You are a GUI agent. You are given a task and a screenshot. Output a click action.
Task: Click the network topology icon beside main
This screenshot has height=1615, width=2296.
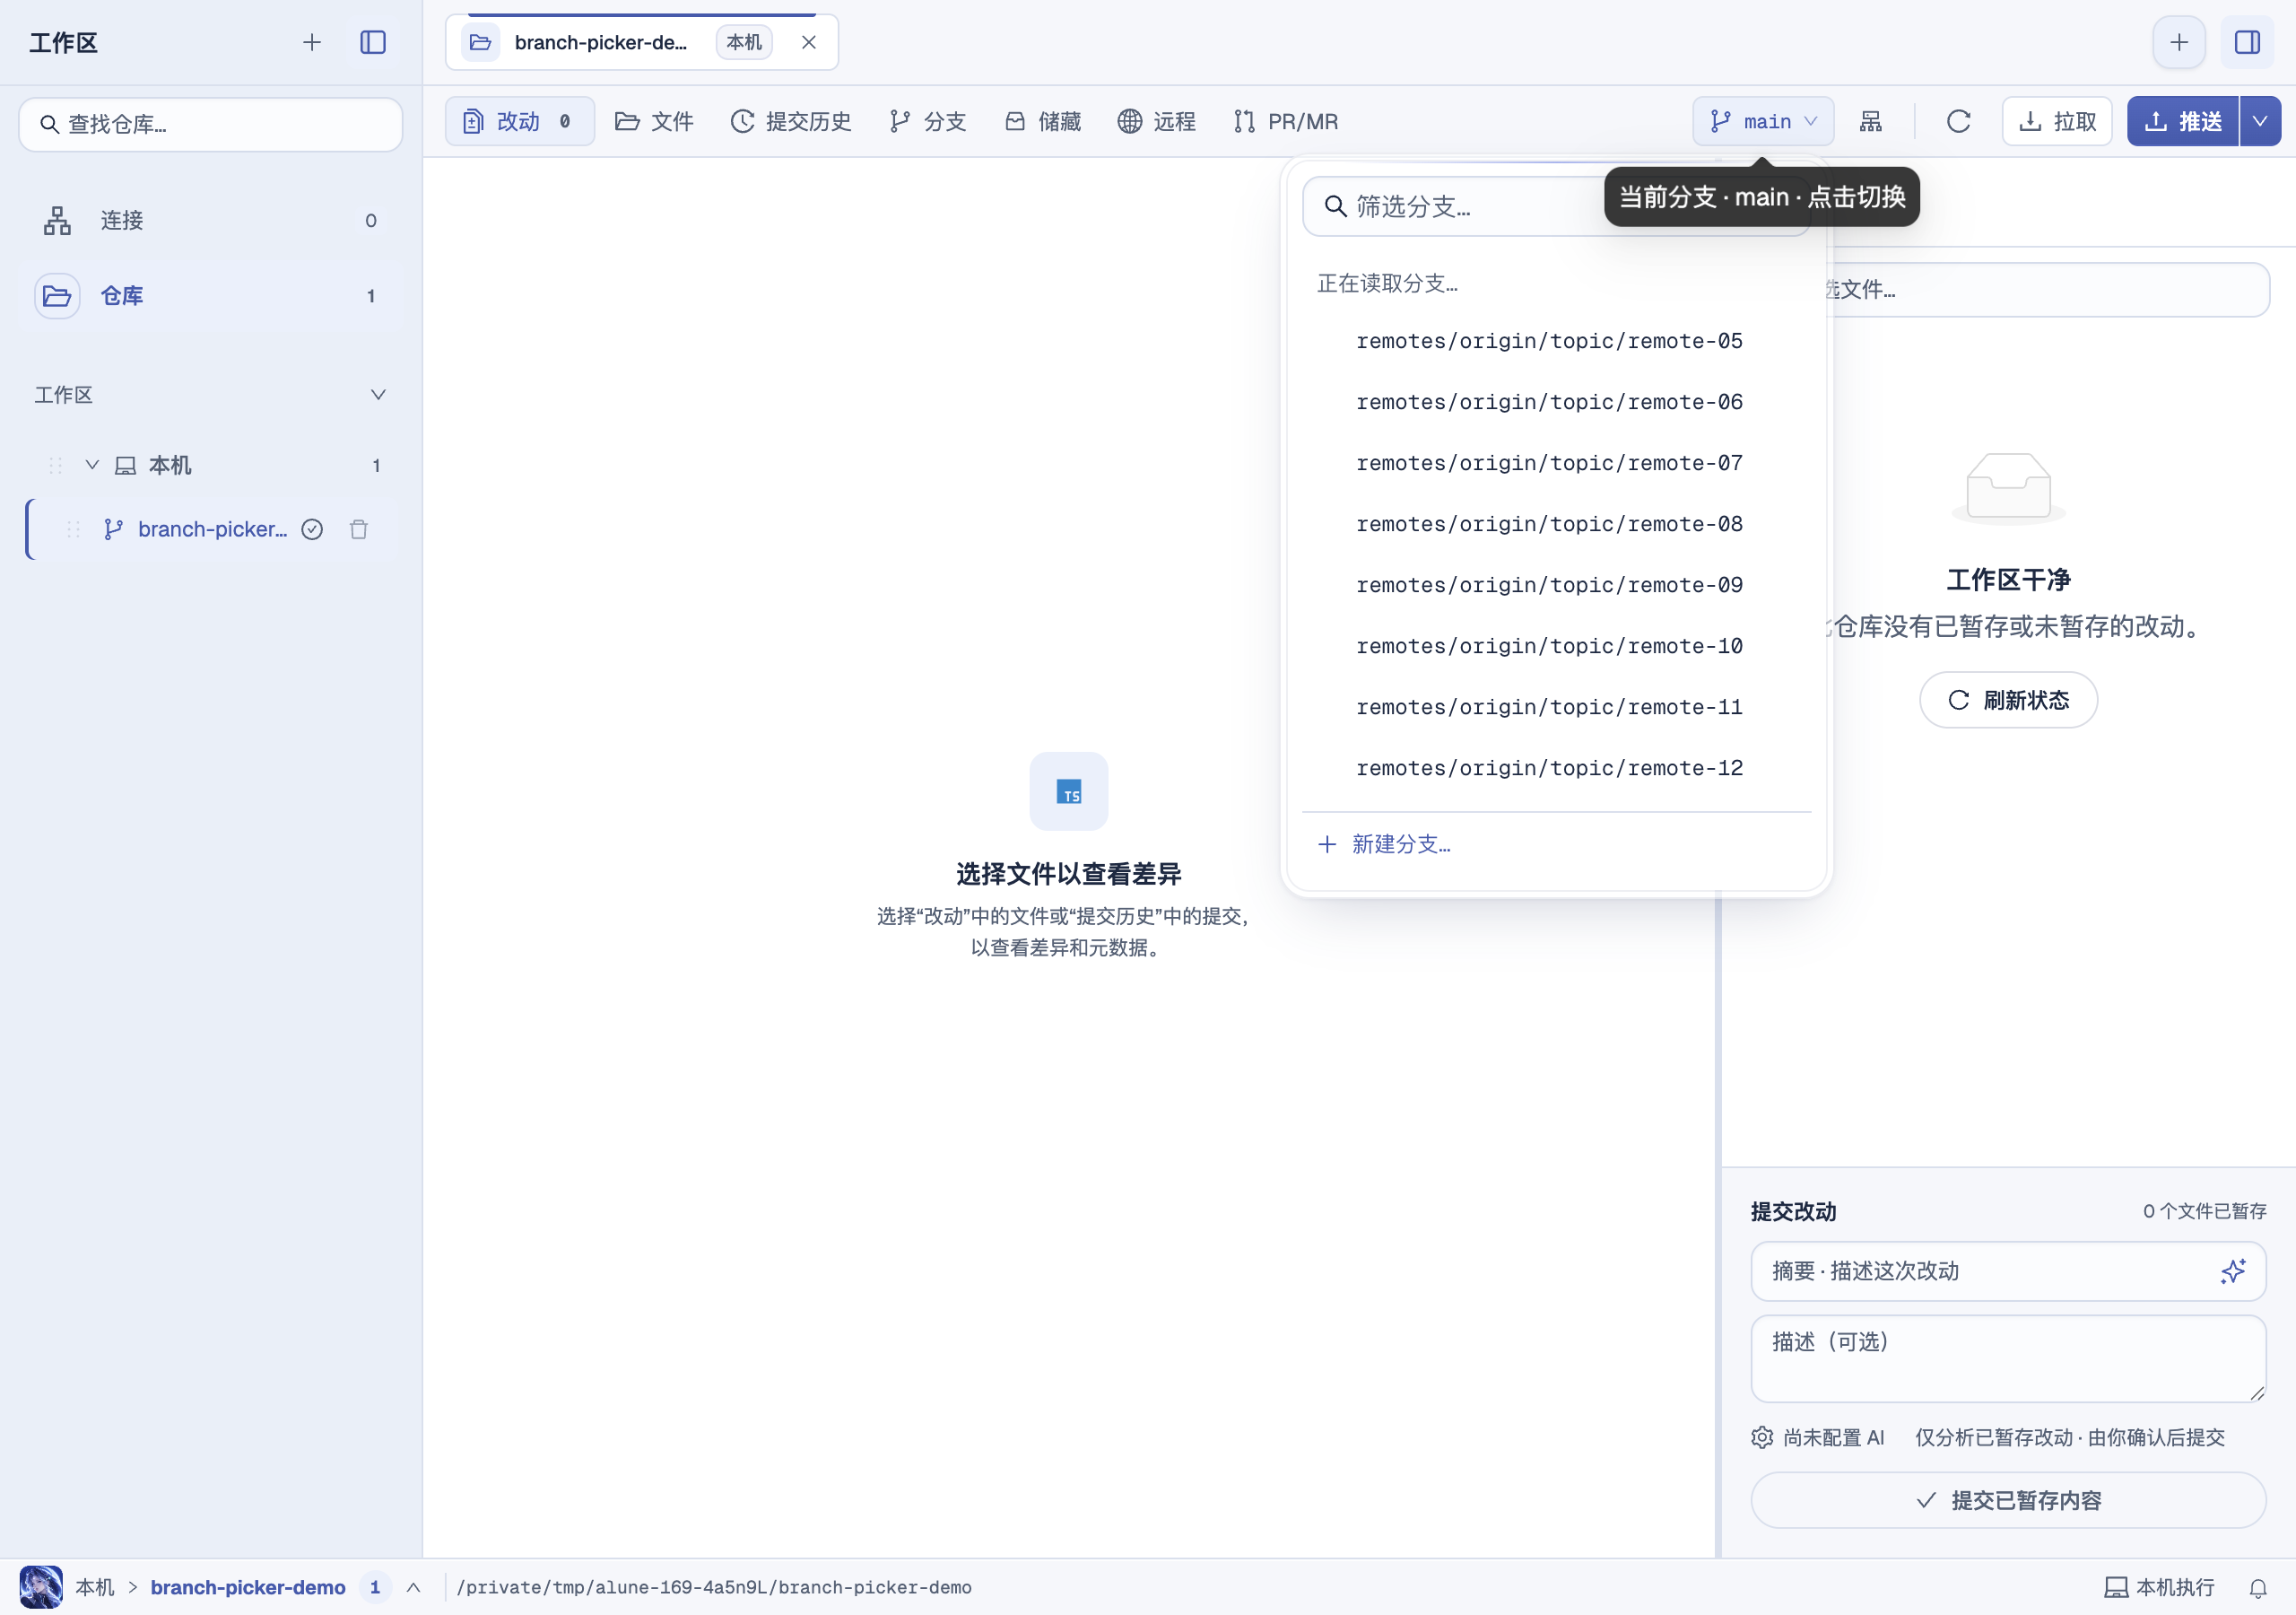(1871, 121)
